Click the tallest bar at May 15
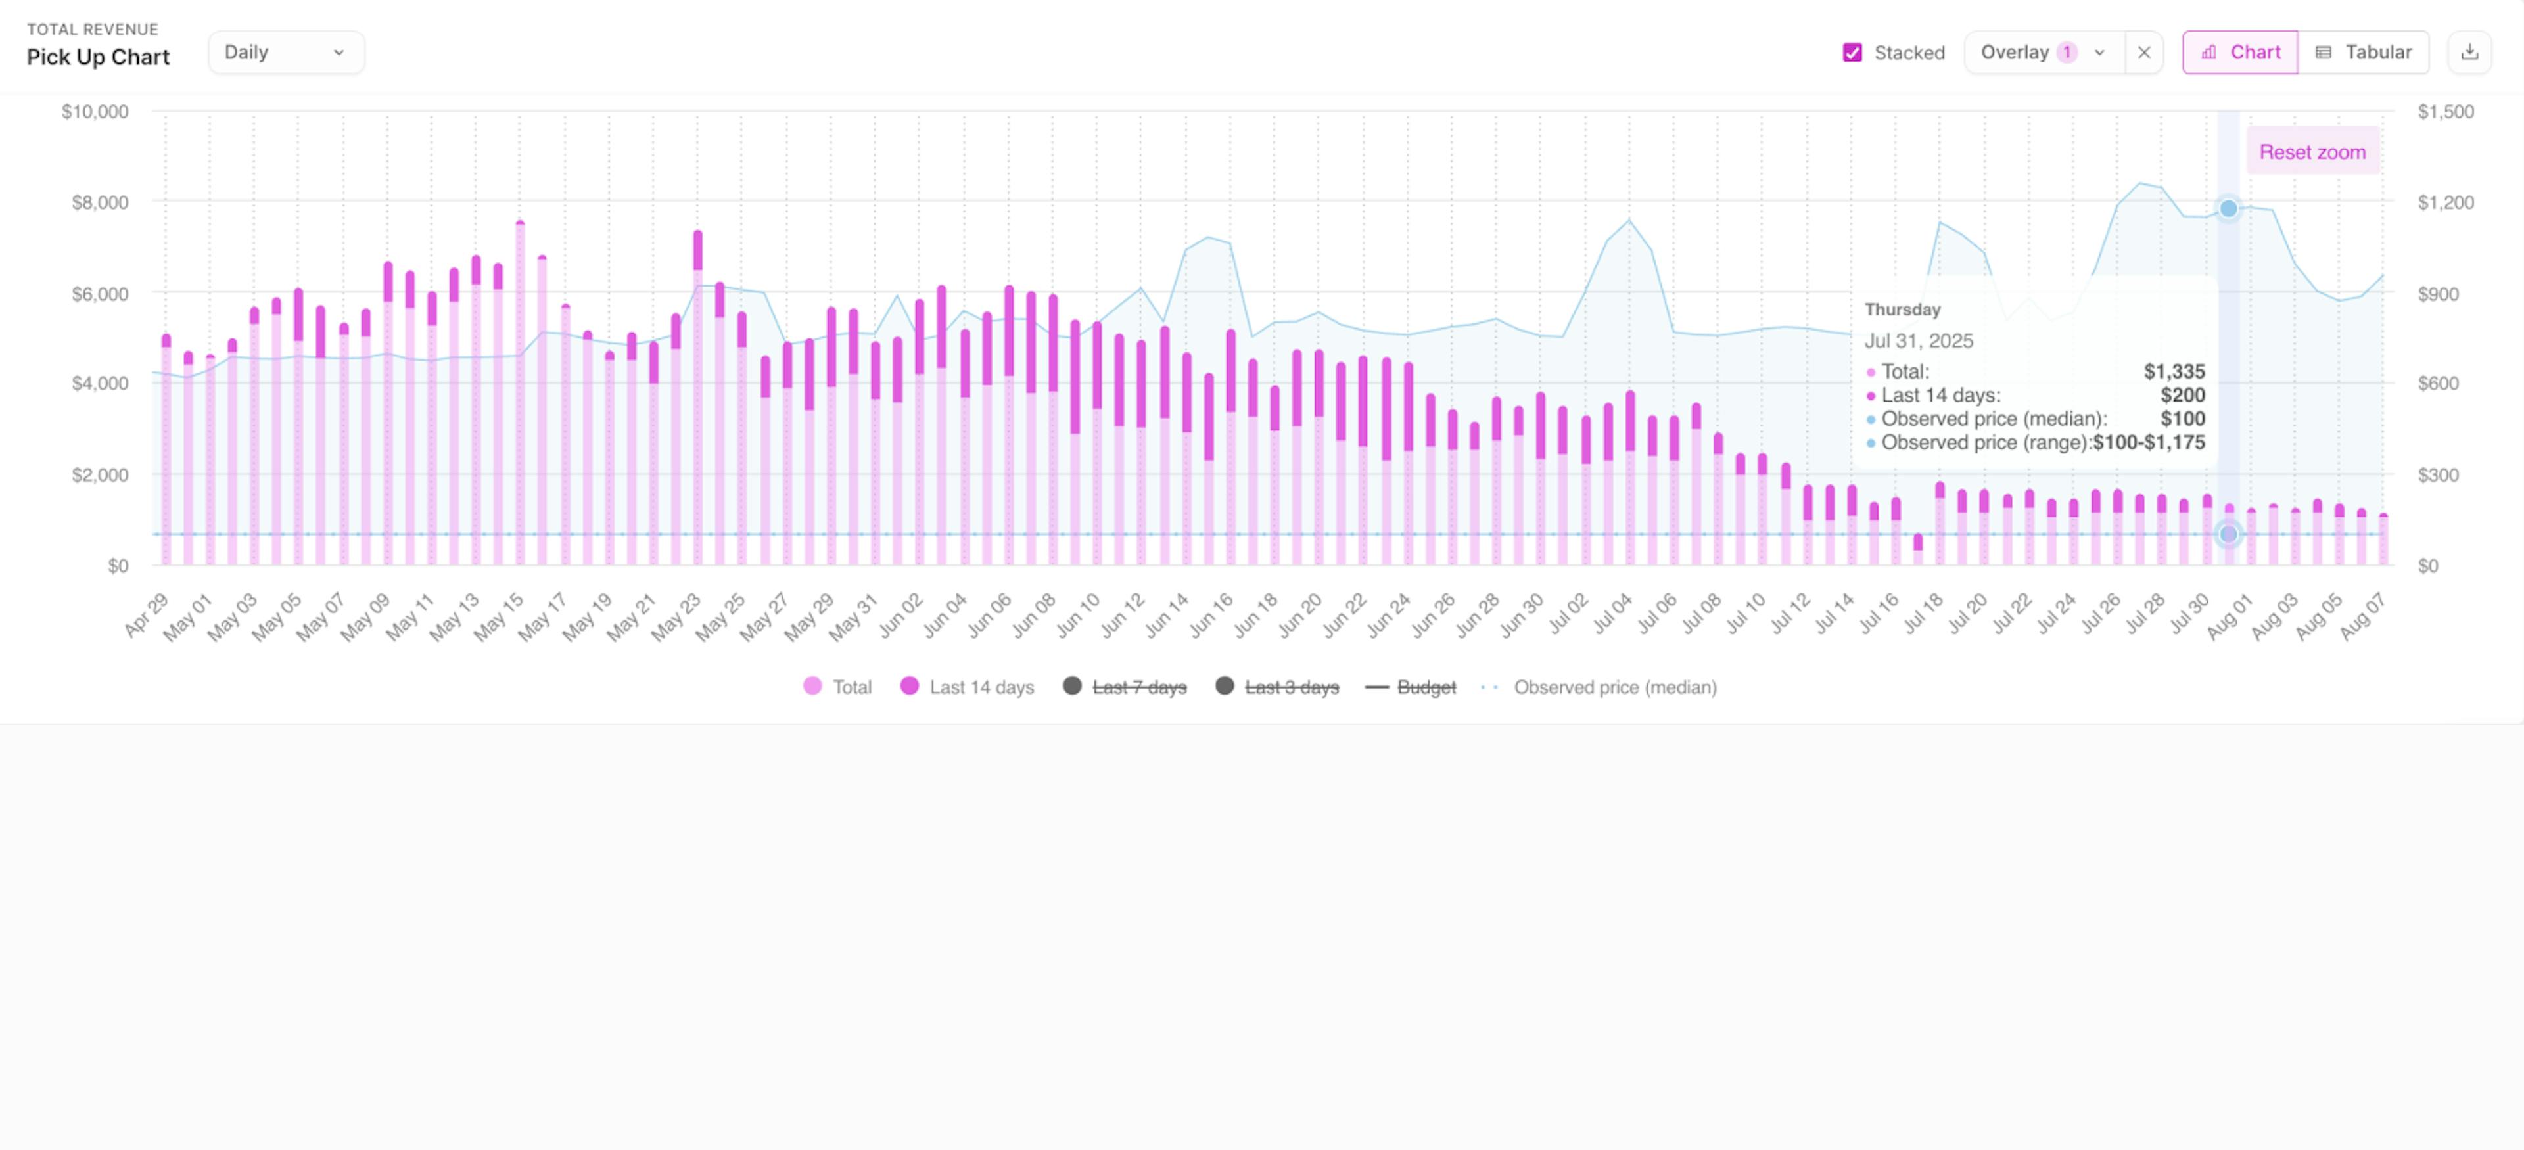 (x=519, y=392)
